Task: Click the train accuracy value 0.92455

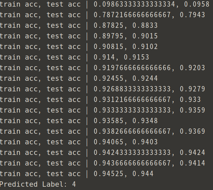Action: 108,78
